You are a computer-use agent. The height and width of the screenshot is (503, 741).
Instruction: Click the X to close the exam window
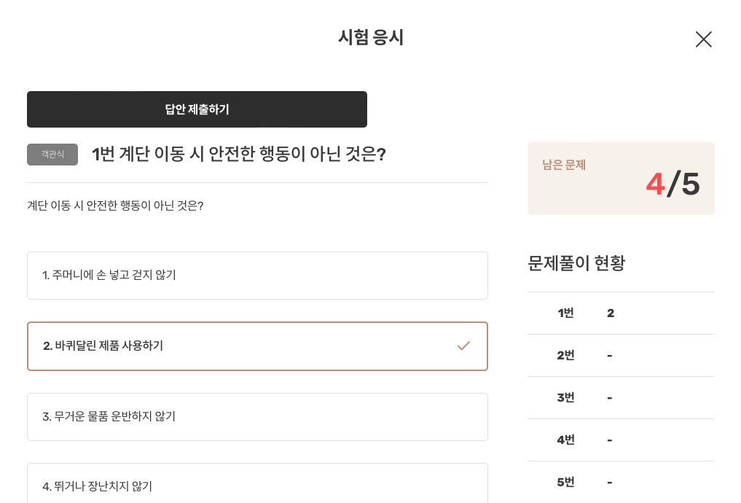tap(702, 39)
